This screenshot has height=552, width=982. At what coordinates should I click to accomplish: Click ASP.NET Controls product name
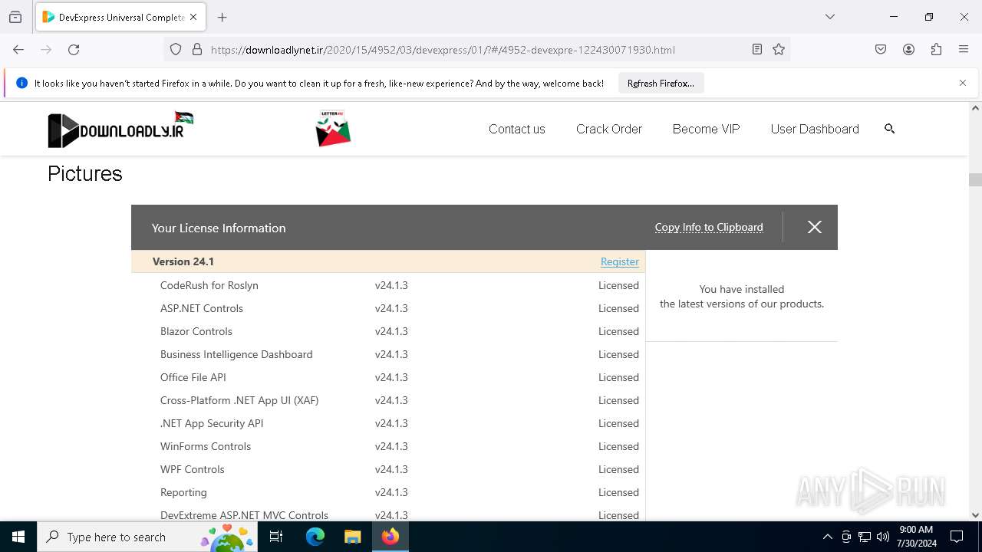coord(202,308)
